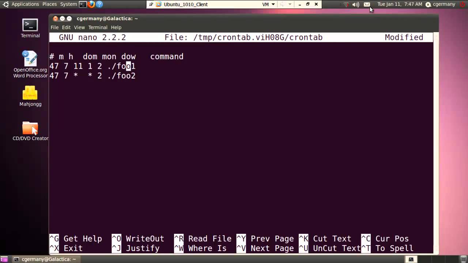This screenshot has width=468, height=263.
Task: Click the ^V Next Page shortcut label
Action: point(265,248)
